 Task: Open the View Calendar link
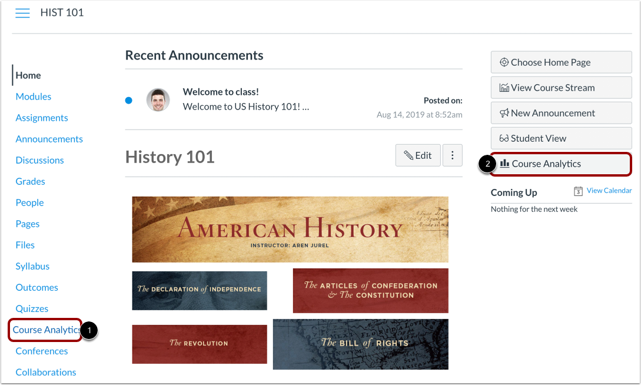coord(609,191)
